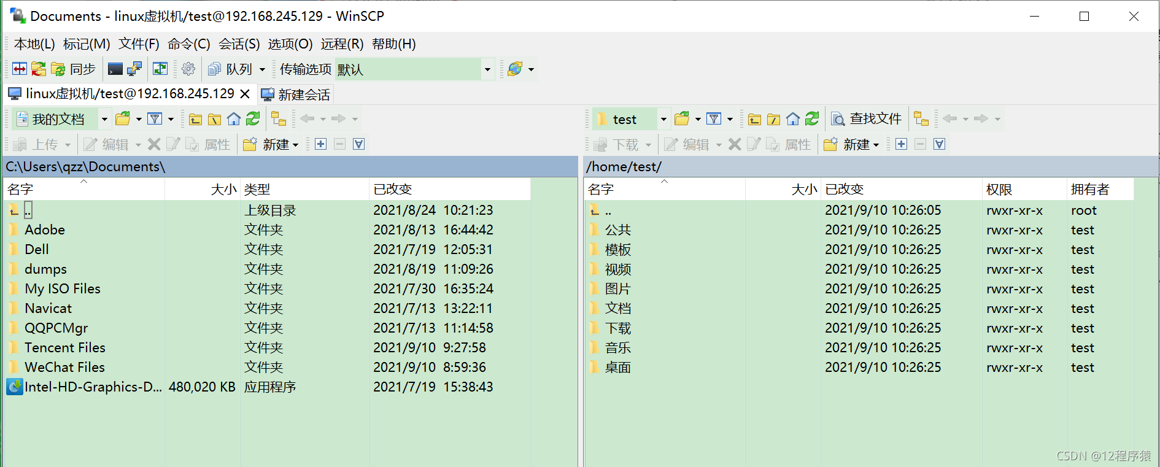This screenshot has width=1160, height=467.
Task: Click the local path bar C:\Users\qzz\Documents\
Action: (290, 166)
